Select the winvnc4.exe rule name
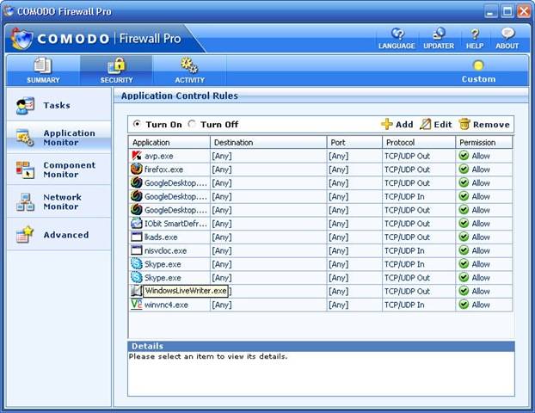Image resolution: width=535 pixels, height=413 pixels. pos(166,305)
